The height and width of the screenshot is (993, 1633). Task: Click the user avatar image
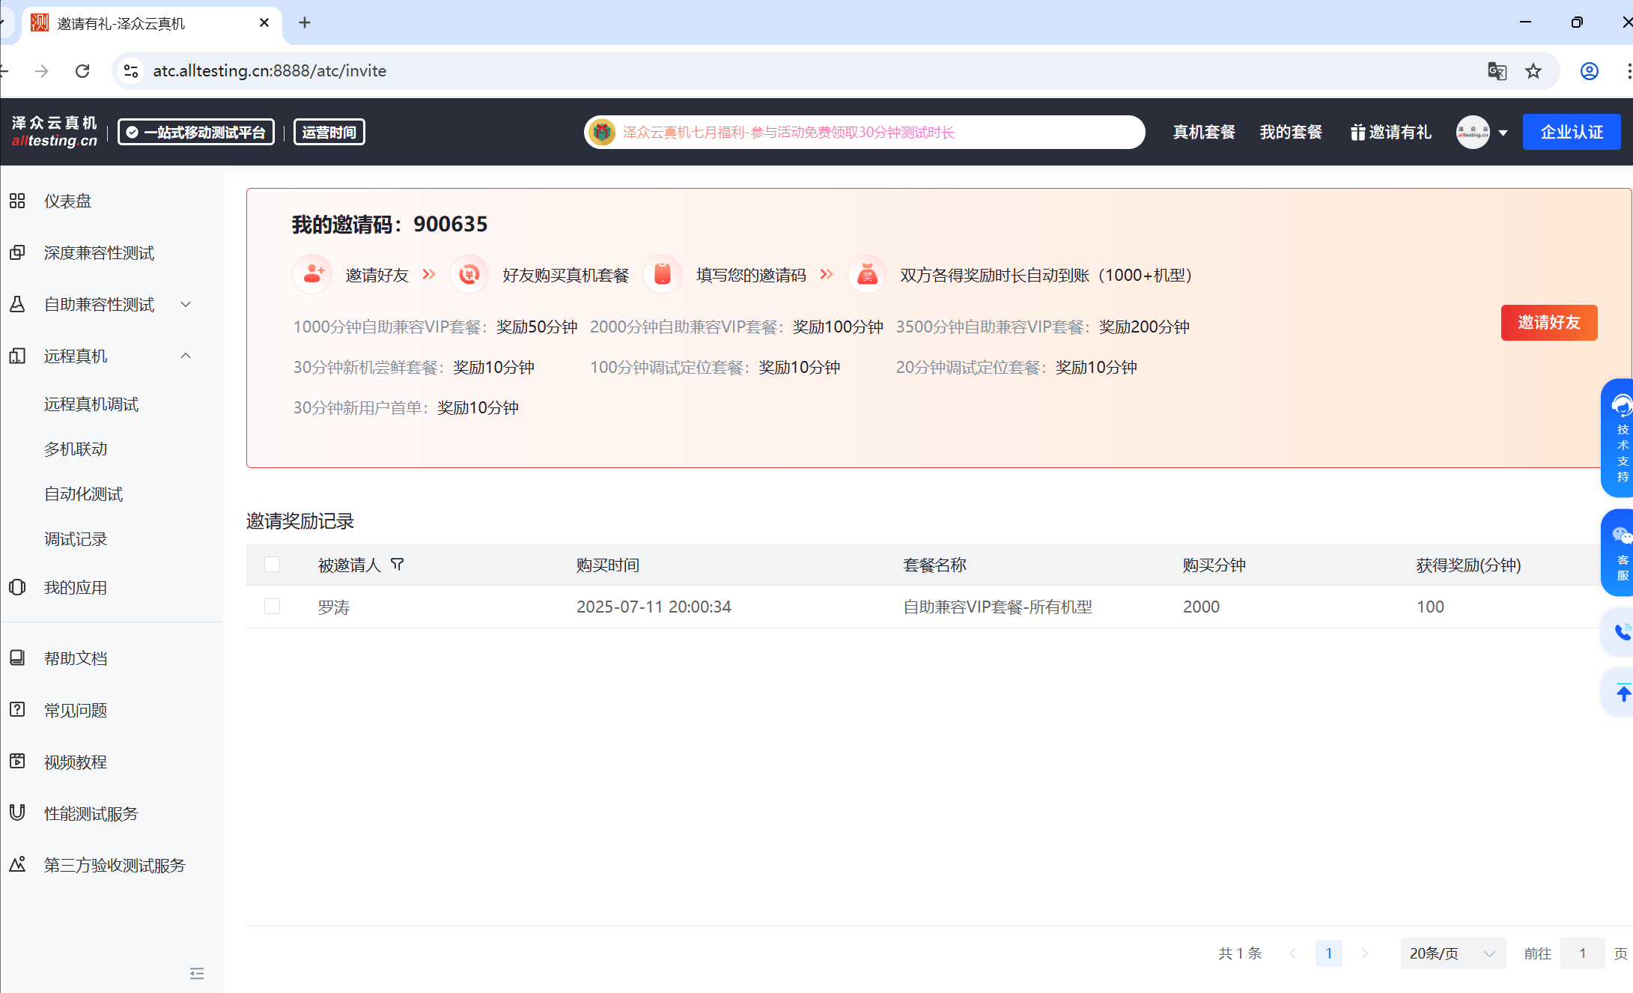coord(1473,133)
